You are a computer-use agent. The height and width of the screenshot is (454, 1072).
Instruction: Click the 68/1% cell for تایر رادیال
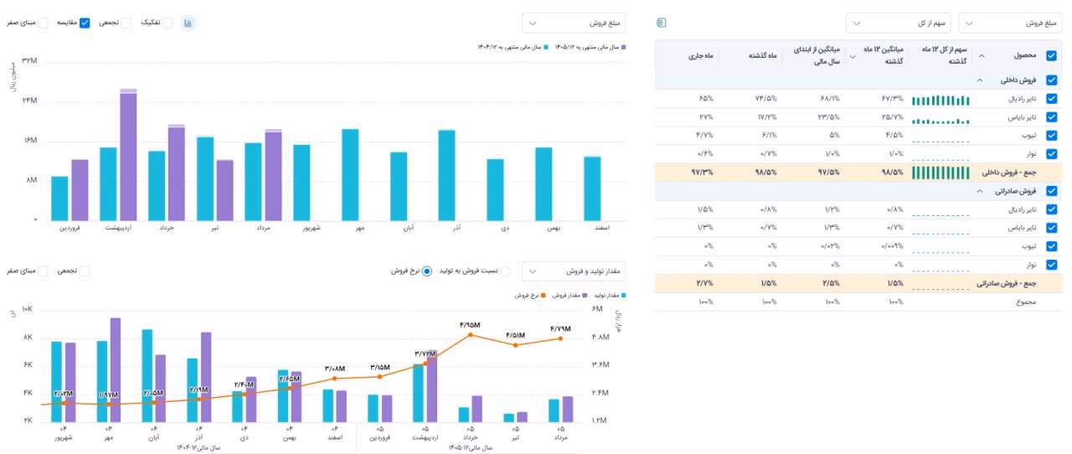tap(830, 100)
